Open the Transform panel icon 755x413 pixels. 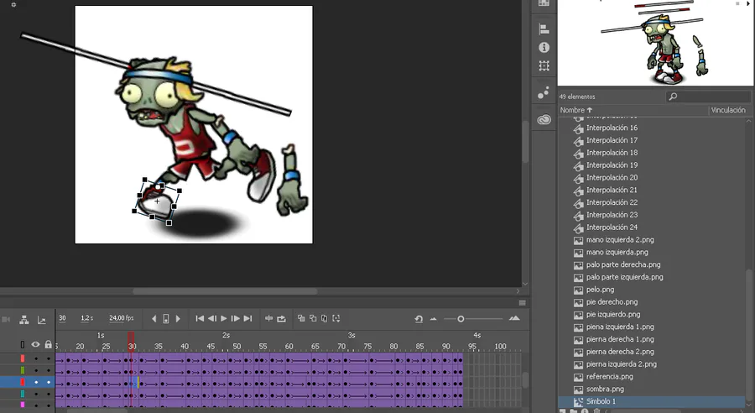(x=544, y=65)
